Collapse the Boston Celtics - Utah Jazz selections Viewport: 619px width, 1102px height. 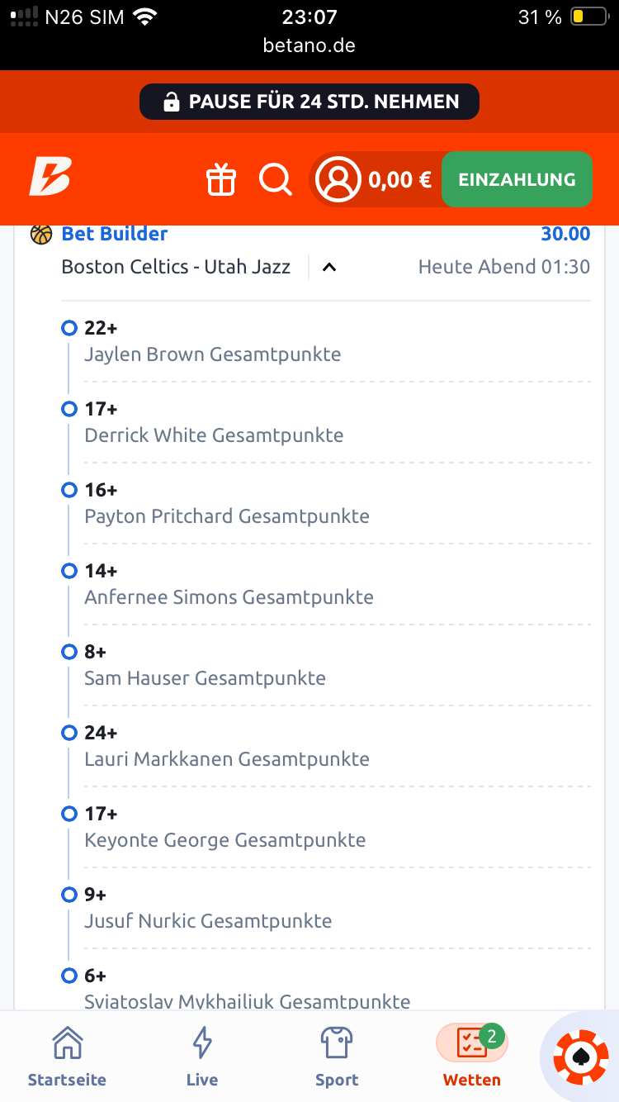click(x=329, y=268)
